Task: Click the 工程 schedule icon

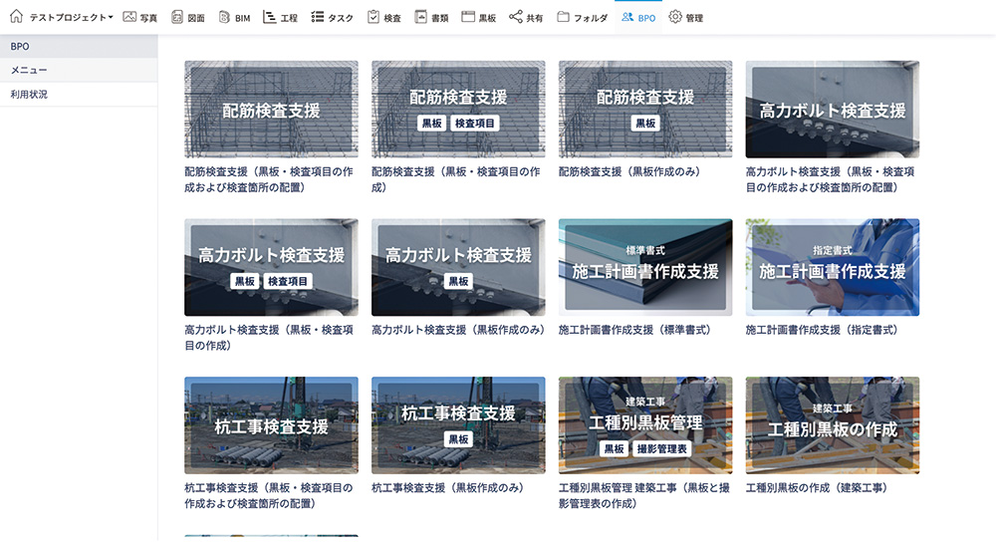Action: click(x=269, y=17)
